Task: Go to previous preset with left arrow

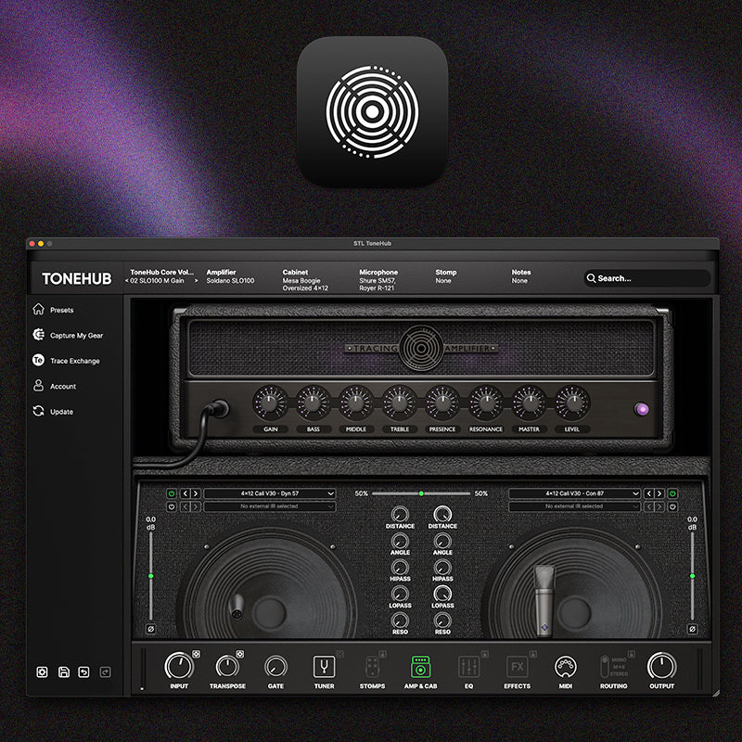Action: click(x=127, y=281)
